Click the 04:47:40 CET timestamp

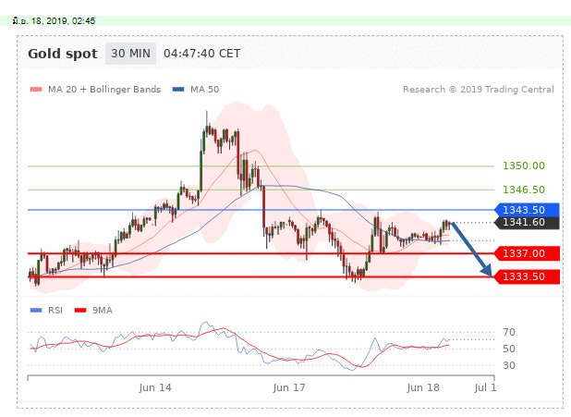[x=201, y=54]
